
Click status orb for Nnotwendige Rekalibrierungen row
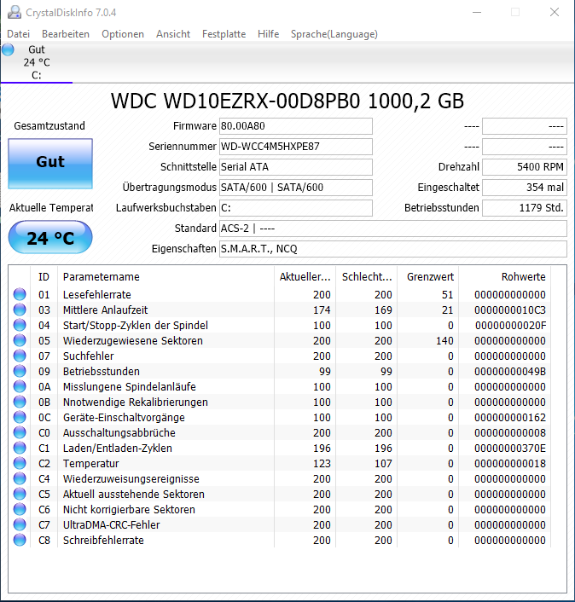[20, 402]
